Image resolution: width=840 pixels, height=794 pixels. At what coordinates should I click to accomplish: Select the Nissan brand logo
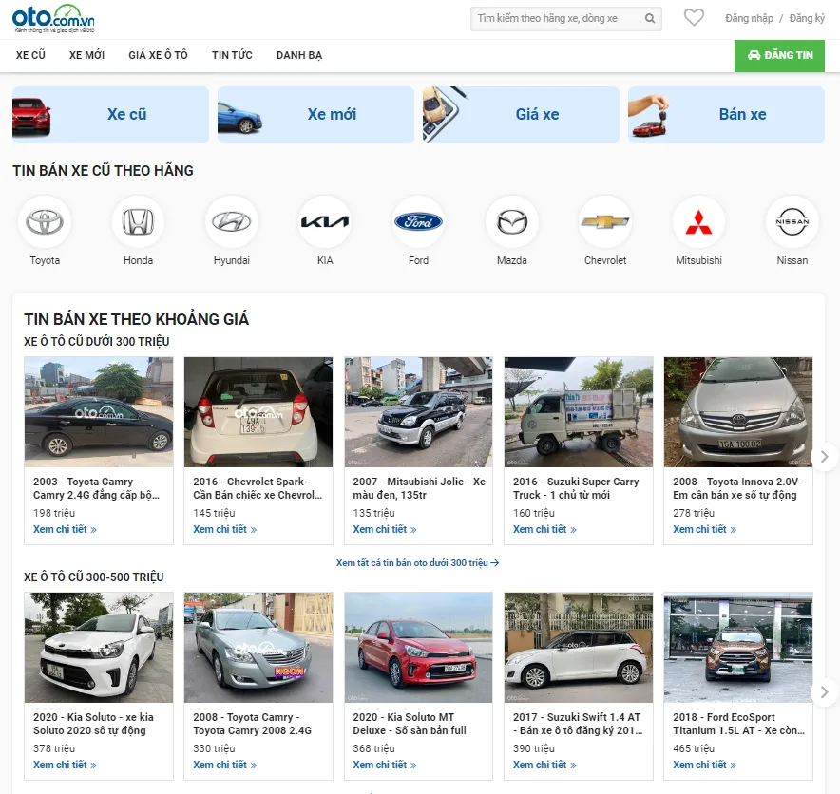(792, 218)
